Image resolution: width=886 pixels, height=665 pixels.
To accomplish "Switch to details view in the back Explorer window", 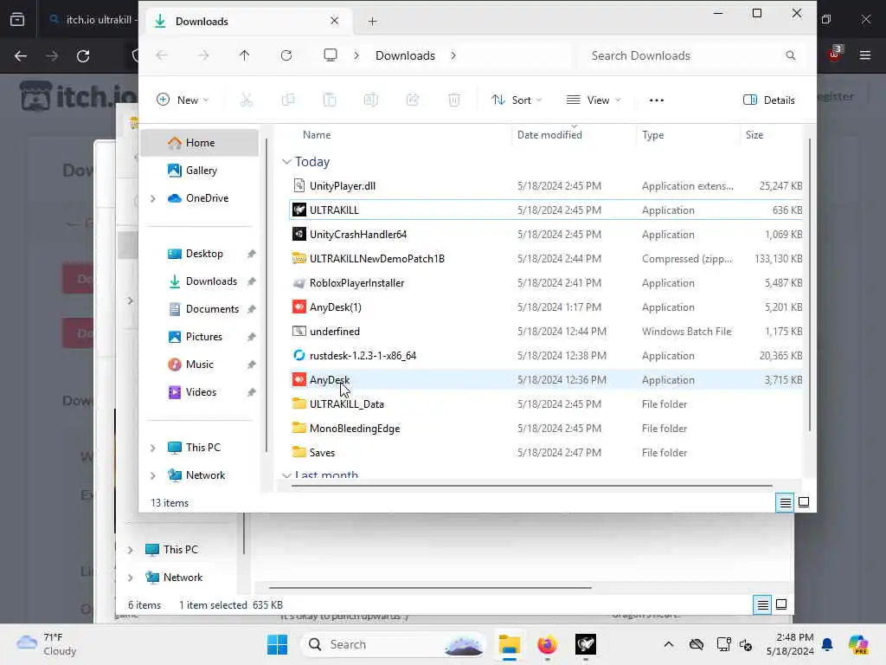I will tap(762, 605).
